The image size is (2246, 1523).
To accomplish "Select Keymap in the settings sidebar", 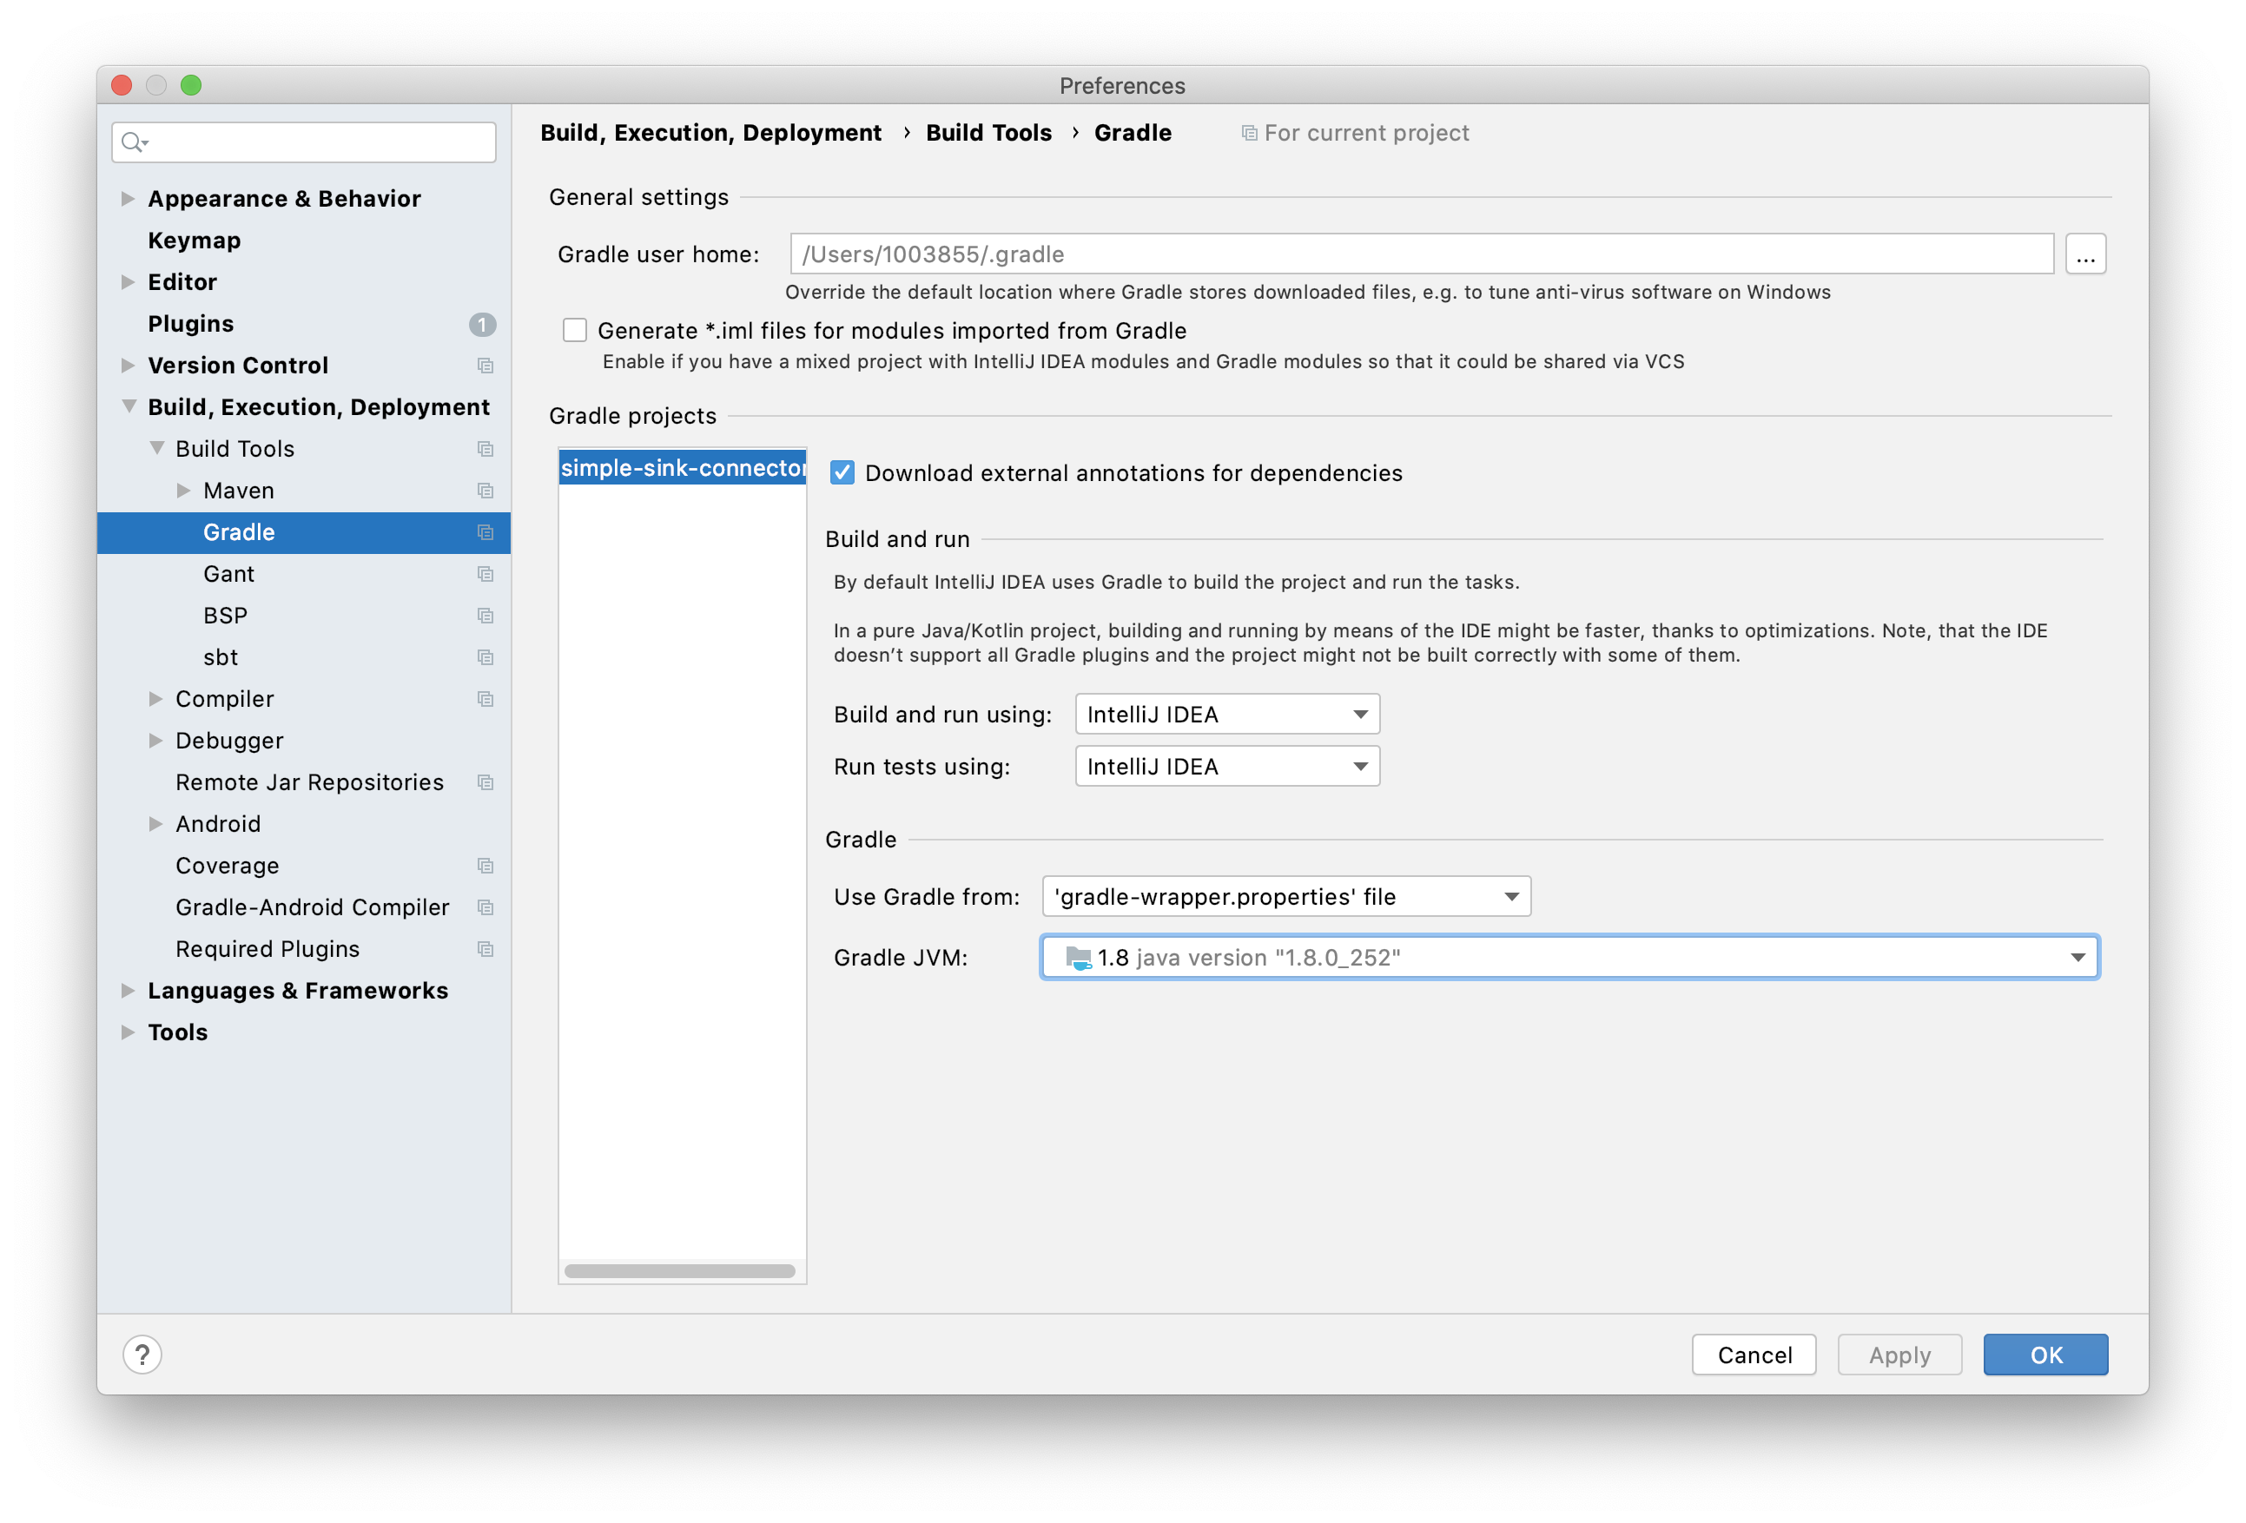I will pos(195,241).
